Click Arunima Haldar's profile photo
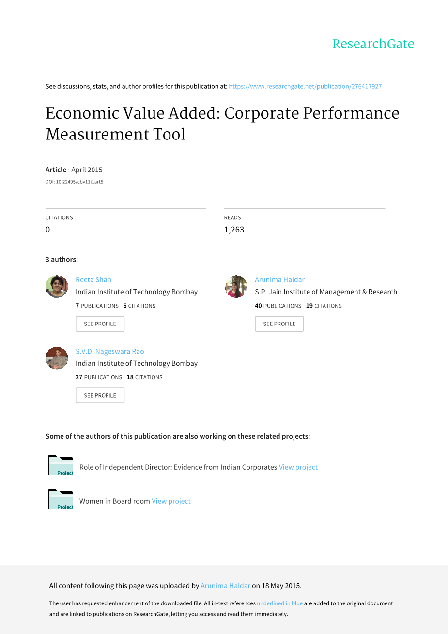This screenshot has width=448, height=634. pyautogui.click(x=236, y=286)
